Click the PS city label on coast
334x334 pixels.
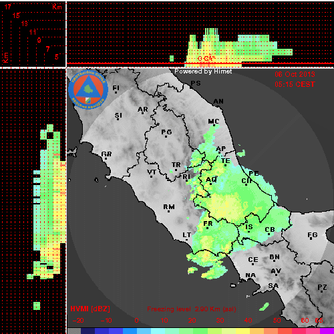pyautogui.click(x=196, y=83)
